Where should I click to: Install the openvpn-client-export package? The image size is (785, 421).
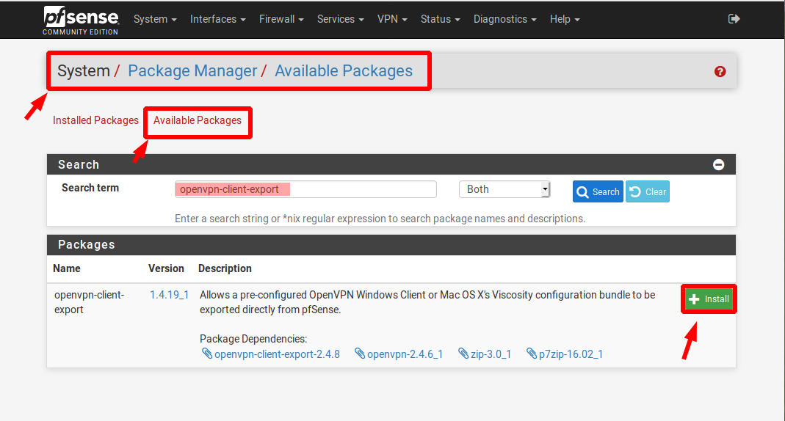pos(709,299)
